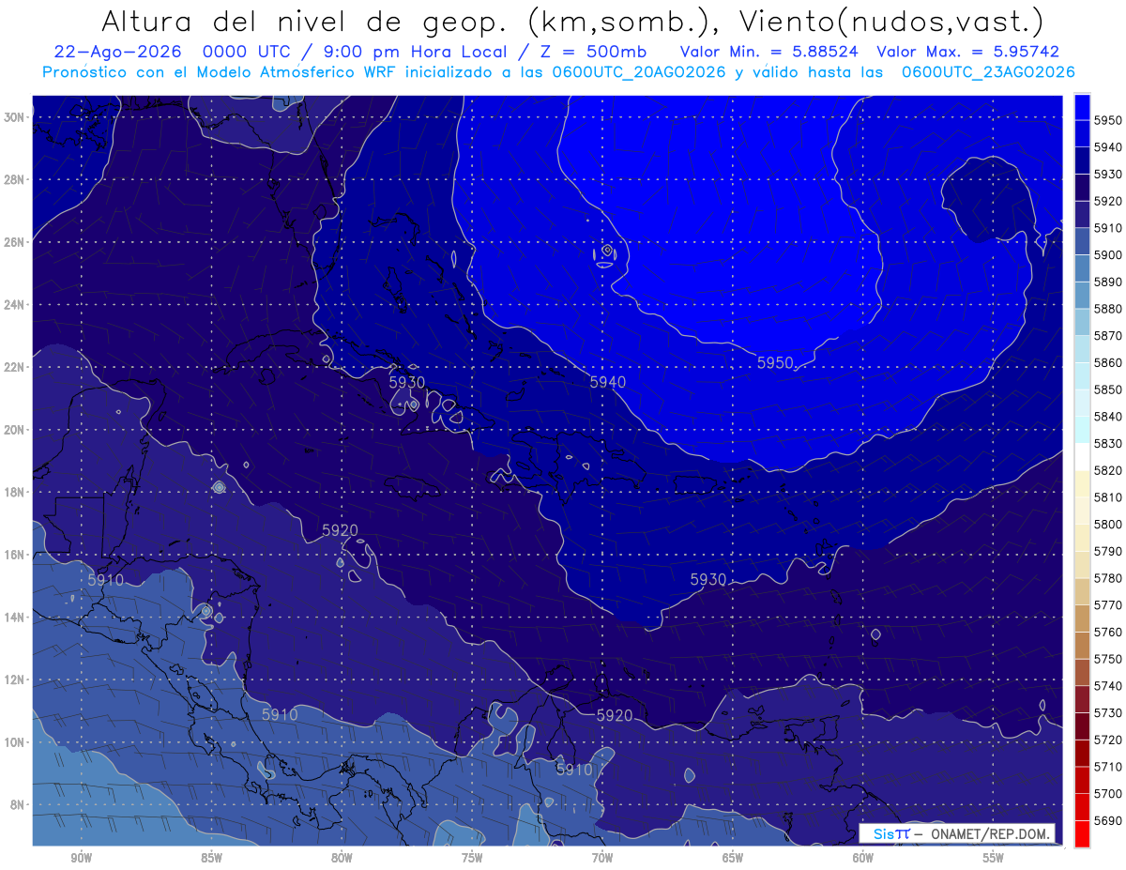Click the color bar legend value 5780
Image resolution: width=1126 pixels, height=870 pixels.
tap(1108, 578)
